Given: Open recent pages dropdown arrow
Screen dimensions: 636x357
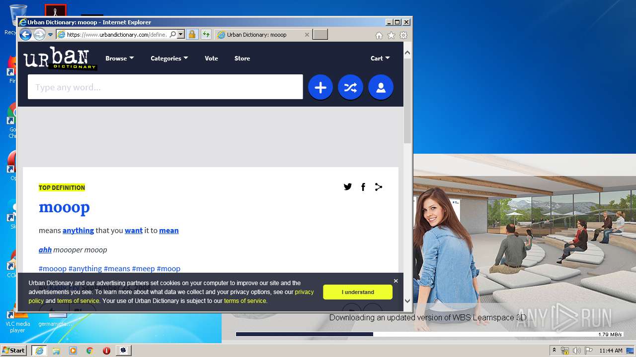Looking at the screenshot, I should (50, 35).
